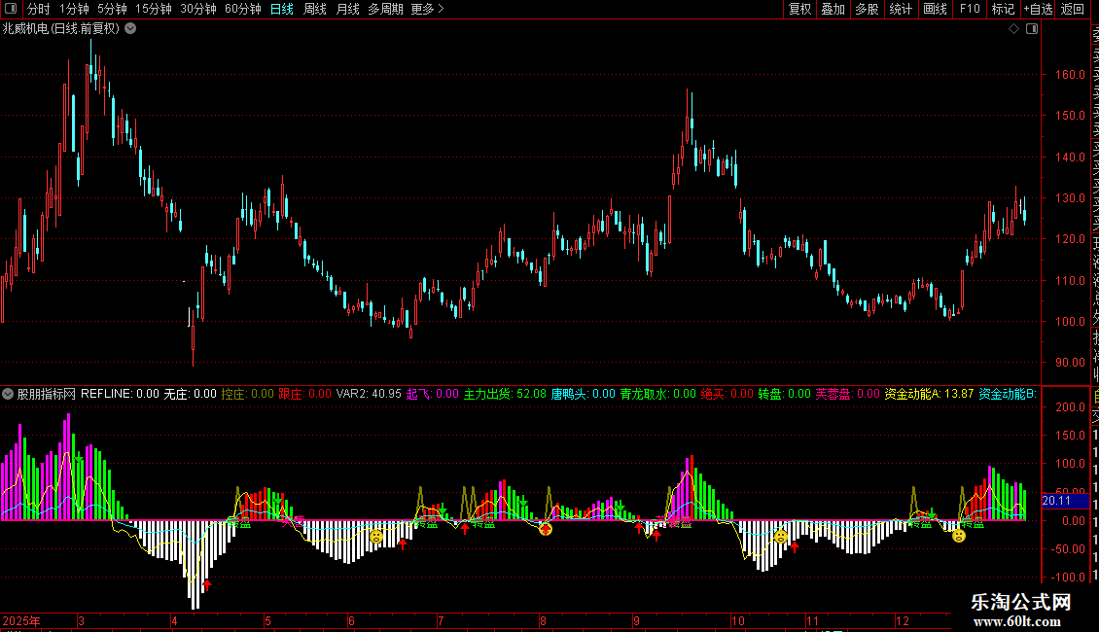Expand dropdown beside 兆威机电 title
Screen dimensions: 1099x632
coord(130,29)
